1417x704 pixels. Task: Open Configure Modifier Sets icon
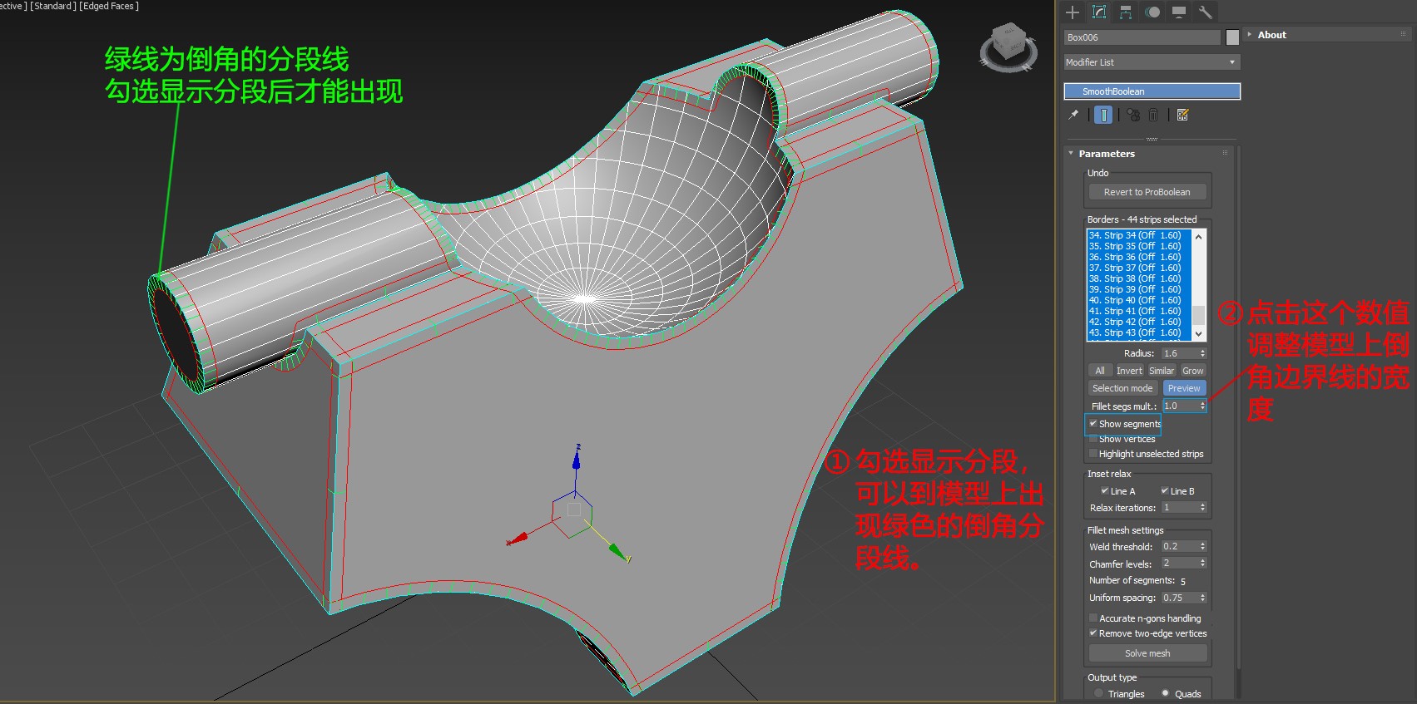click(x=1183, y=116)
